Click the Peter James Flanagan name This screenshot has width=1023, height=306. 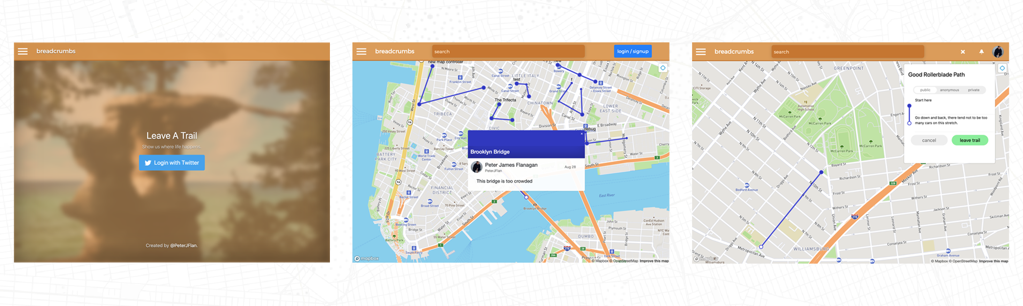511,165
